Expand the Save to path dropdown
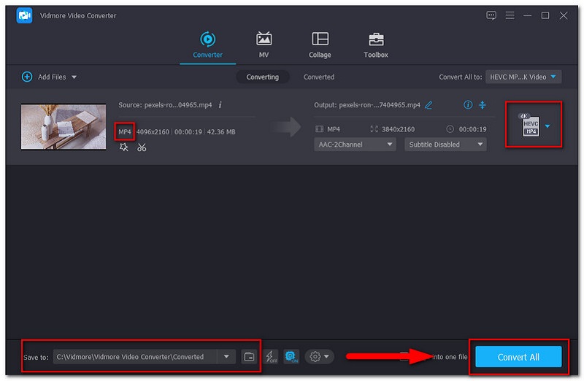 pos(226,356)
